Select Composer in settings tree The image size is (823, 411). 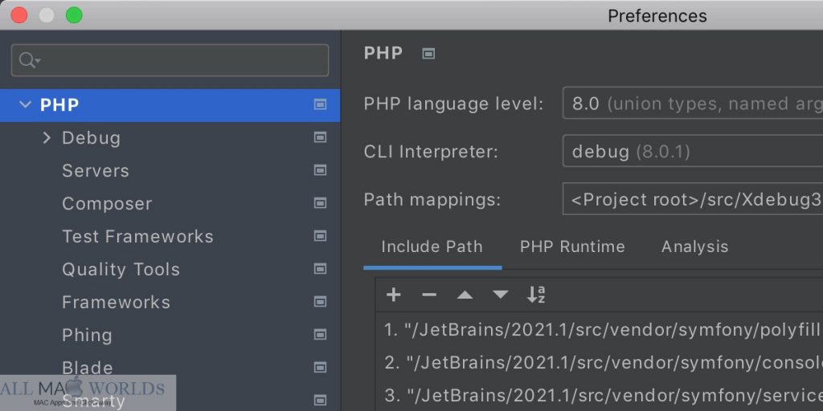(x=170, y=203)
